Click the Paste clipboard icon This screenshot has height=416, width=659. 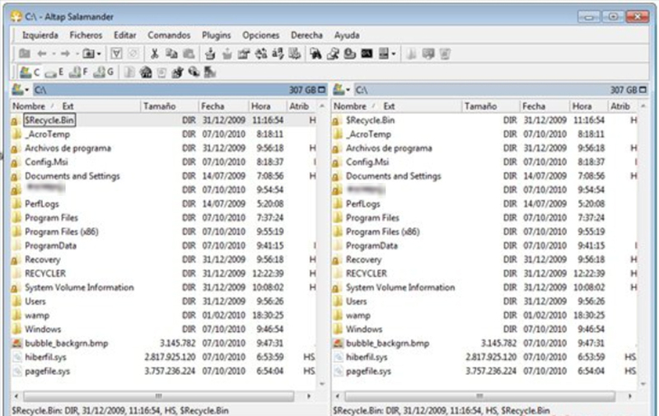tap(189, 54)
